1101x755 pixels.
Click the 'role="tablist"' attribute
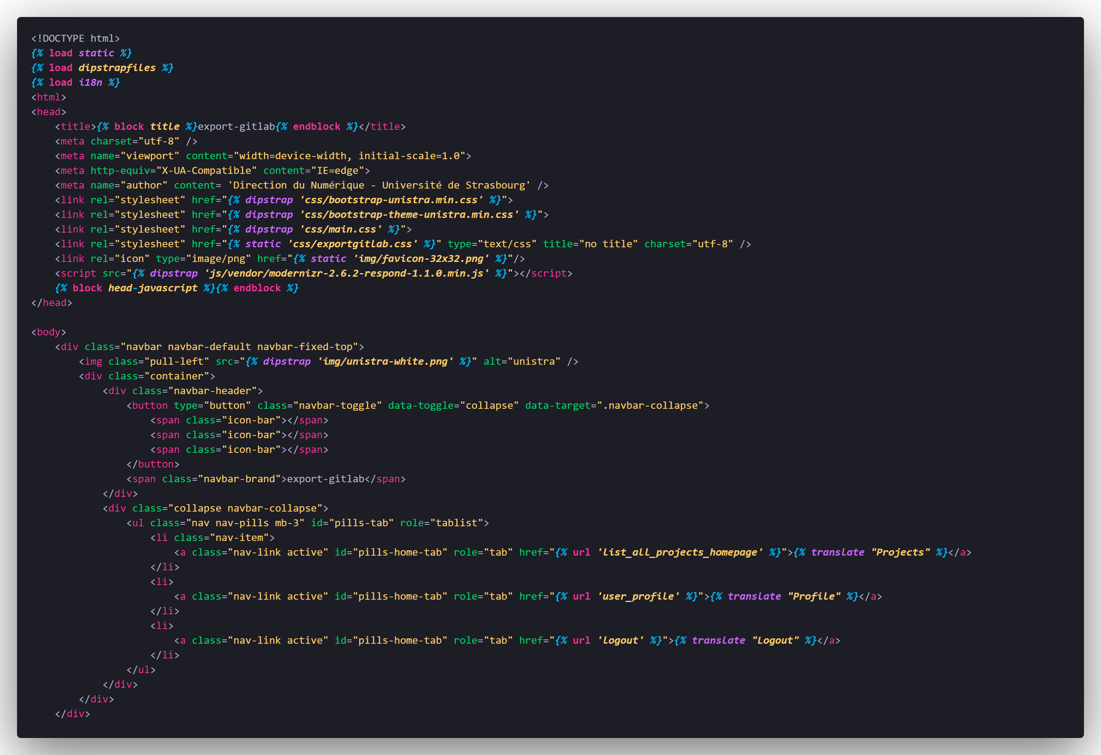(442, 522)
